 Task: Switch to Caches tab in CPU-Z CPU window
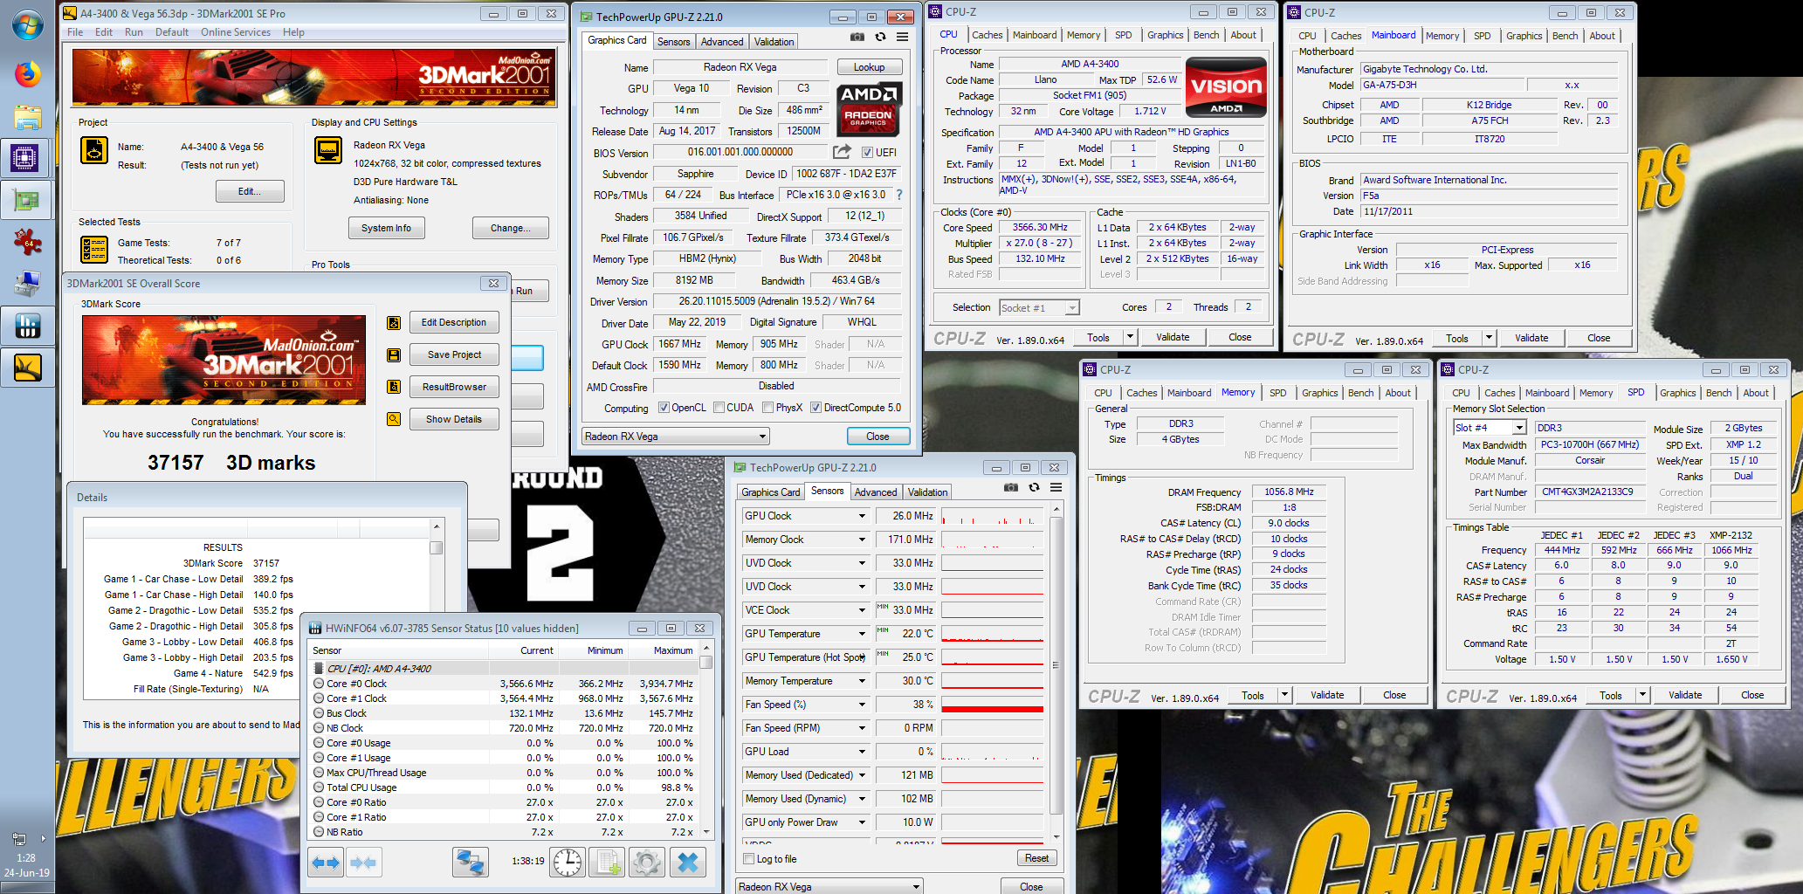pyautogui.click(x=987, y=35)
